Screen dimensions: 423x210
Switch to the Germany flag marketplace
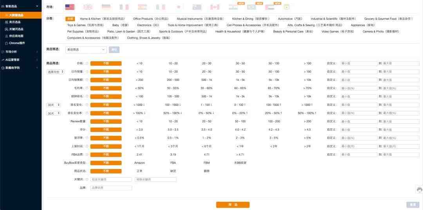[x=106, y=7]
